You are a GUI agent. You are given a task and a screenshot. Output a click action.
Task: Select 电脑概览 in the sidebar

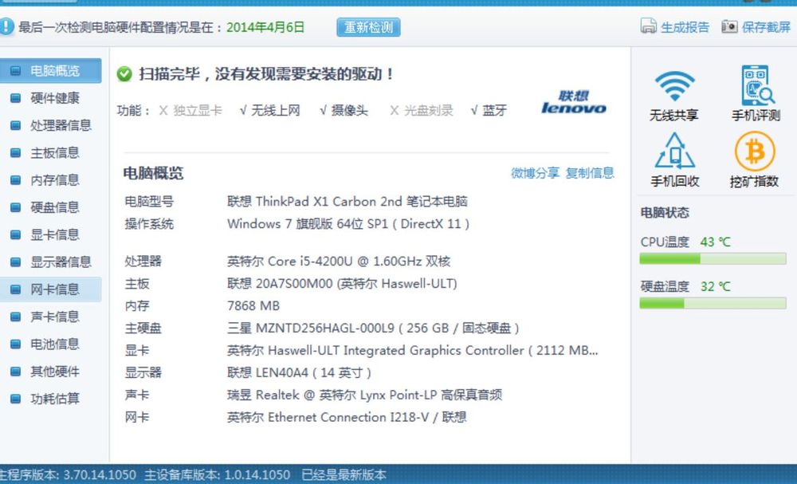50,71
